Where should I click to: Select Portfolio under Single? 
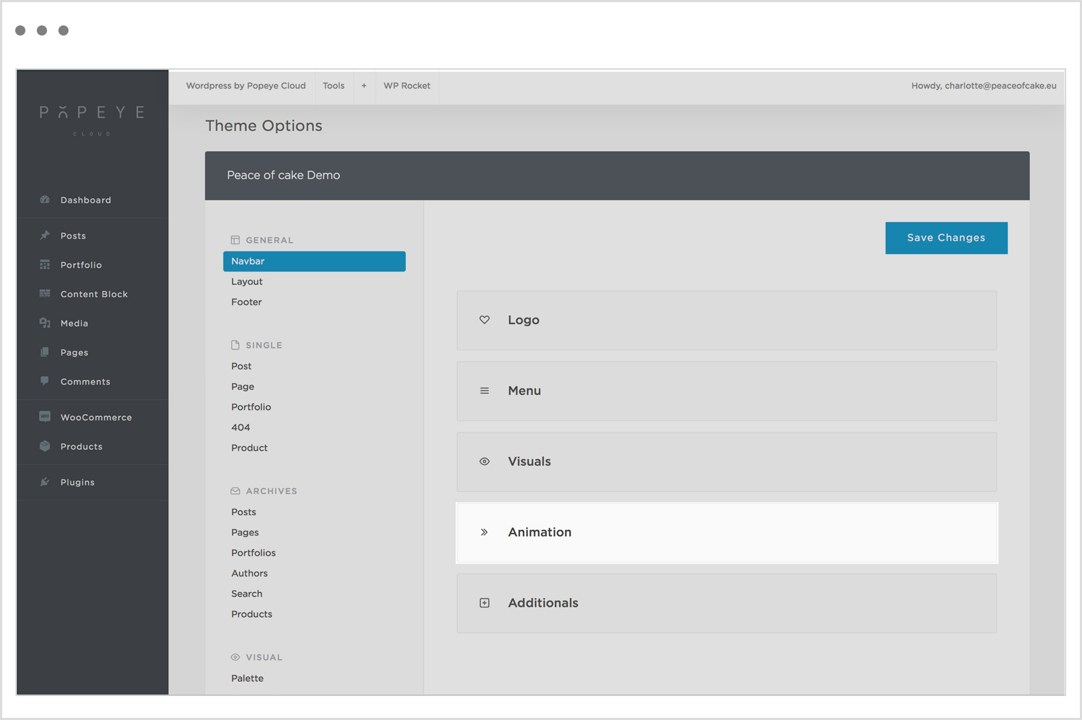pyautogui.click(x=251, y=407)
